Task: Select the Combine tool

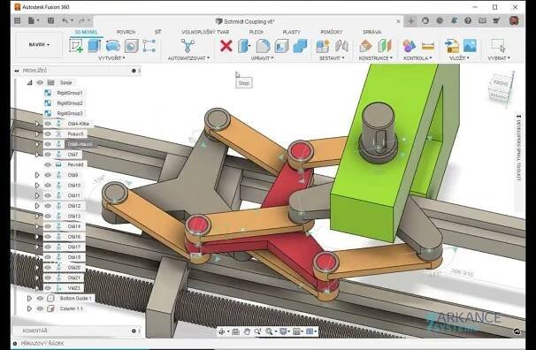Action: click(300, 46)
